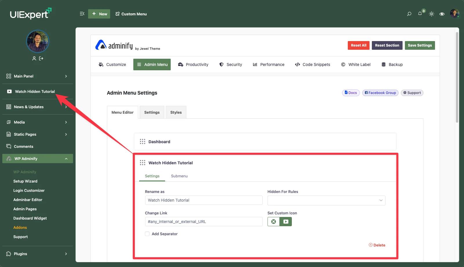
Task: Open WP Adminify submenu item
Action: (25, 172)
